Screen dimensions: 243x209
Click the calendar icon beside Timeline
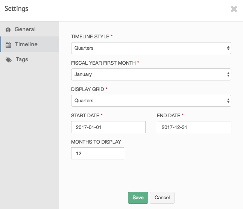click(8, 45)
